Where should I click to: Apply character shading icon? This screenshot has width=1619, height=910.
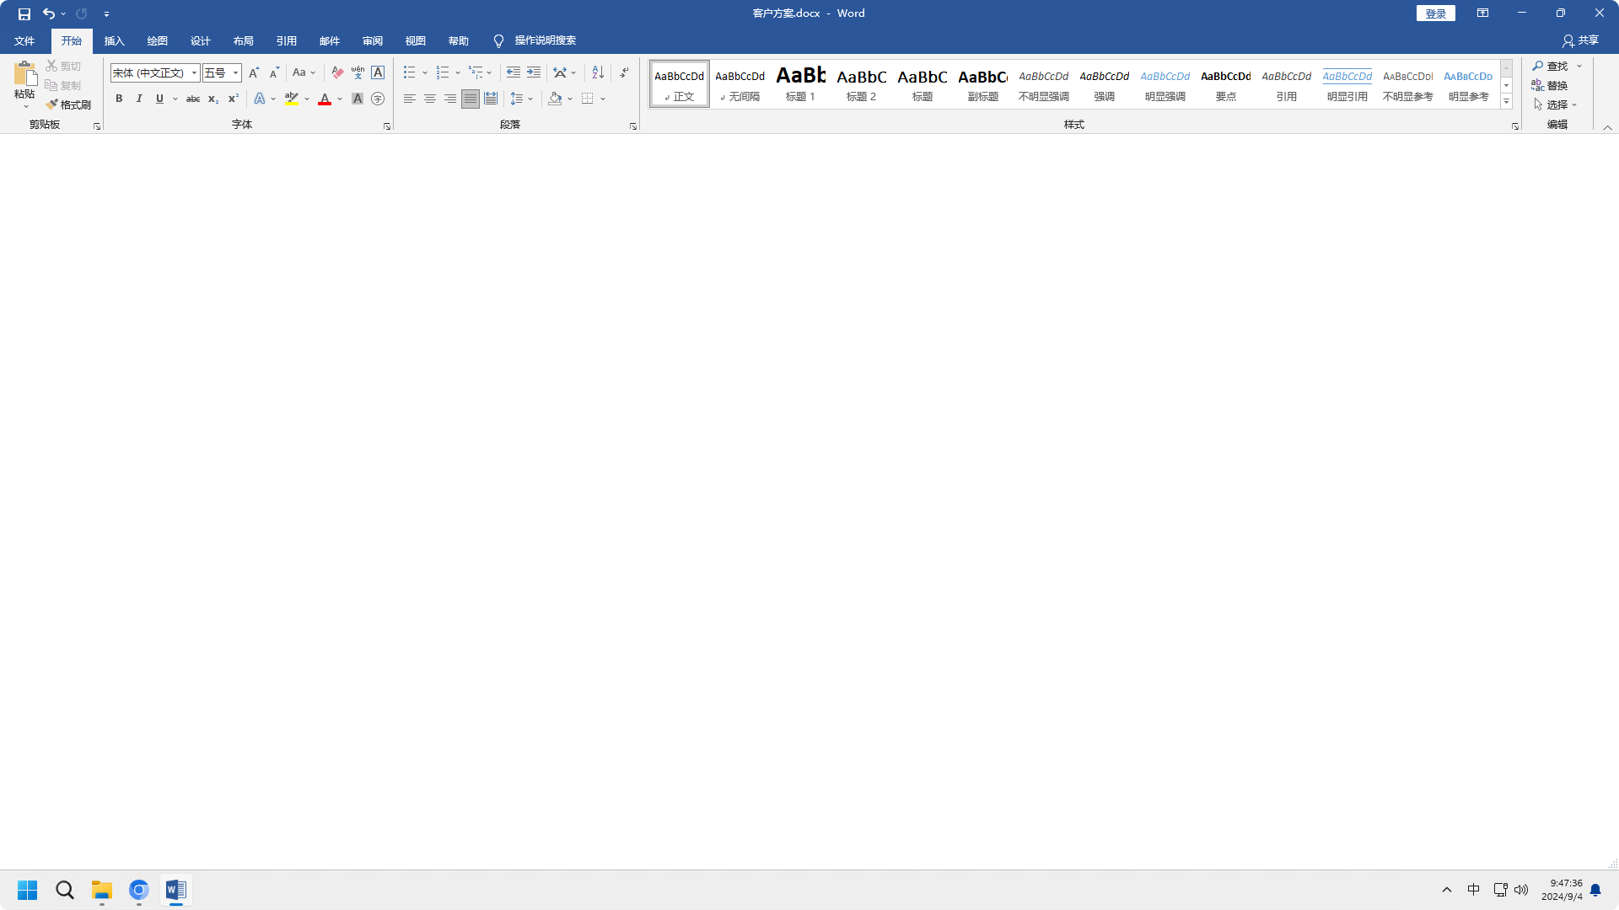[x=358, y=99]
